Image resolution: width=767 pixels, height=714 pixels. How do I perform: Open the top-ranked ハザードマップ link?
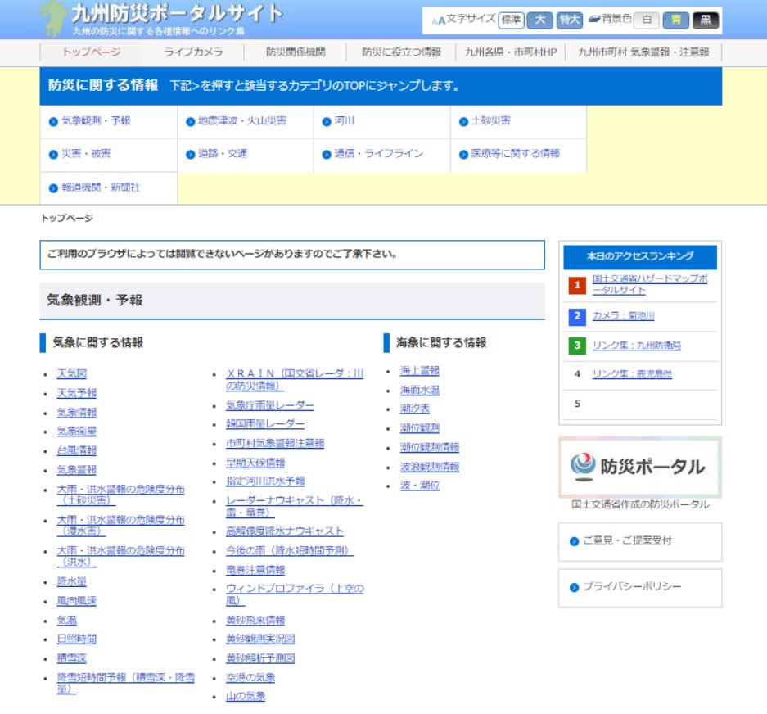[x=649, y=284]
